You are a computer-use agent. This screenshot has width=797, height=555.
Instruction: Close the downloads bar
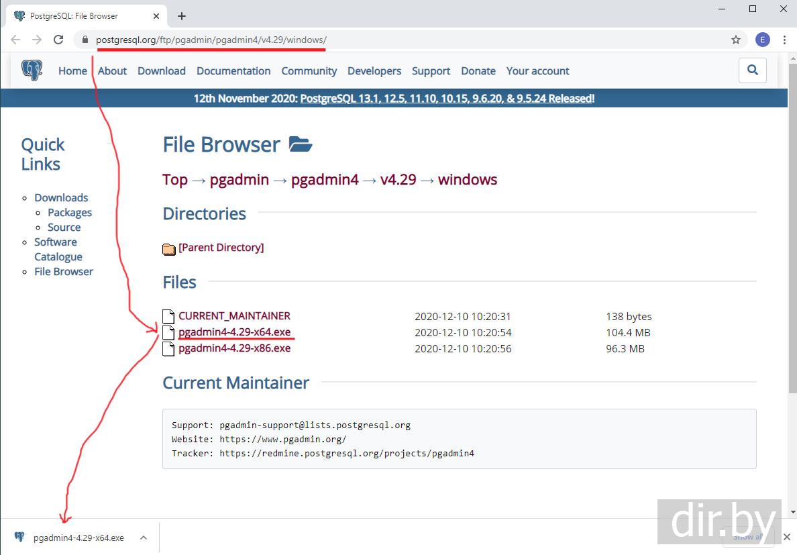coord(787,537)
